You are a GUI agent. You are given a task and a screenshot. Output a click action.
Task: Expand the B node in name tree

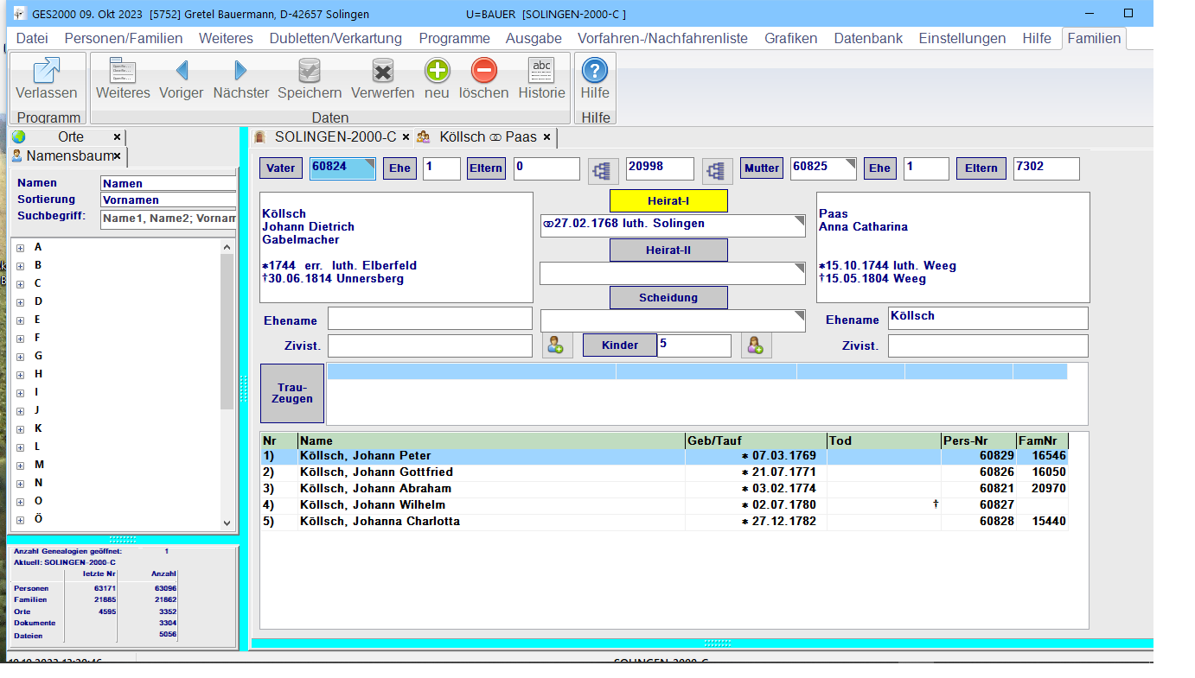pyautogui.click(x=20, y=266)
